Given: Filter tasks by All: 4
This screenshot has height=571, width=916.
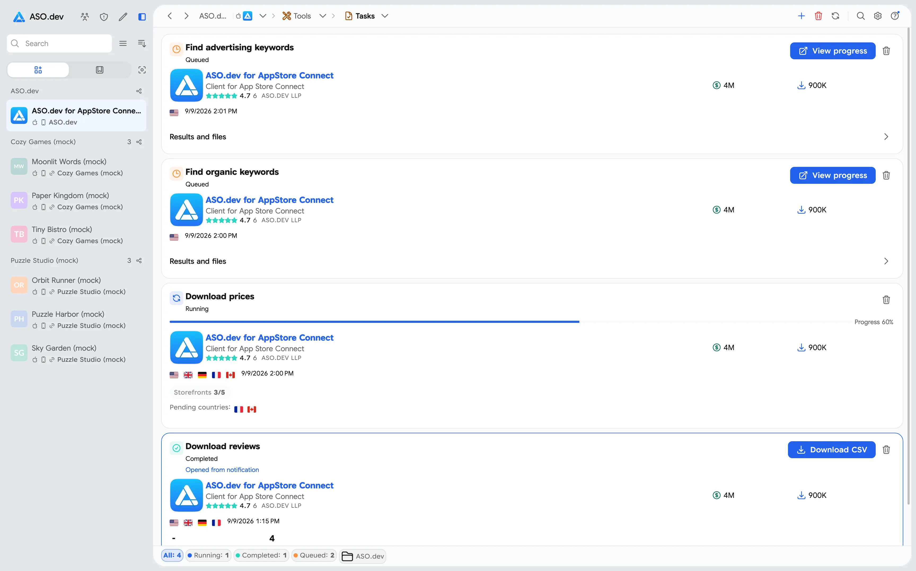Looking at the screenshot, I should 172,555.
